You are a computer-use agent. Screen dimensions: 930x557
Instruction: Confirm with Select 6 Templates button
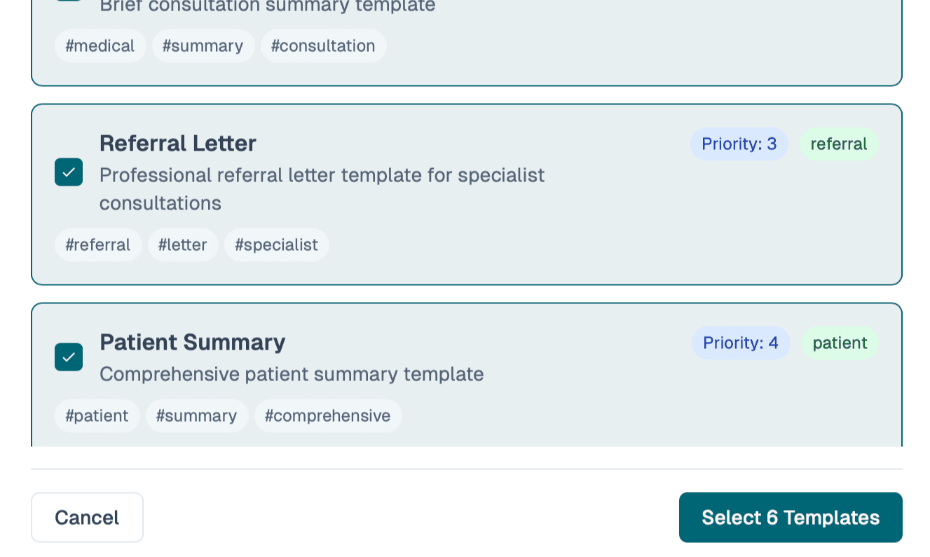click(x=790, y=517)
